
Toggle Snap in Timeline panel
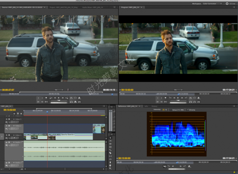coord(14,113)
